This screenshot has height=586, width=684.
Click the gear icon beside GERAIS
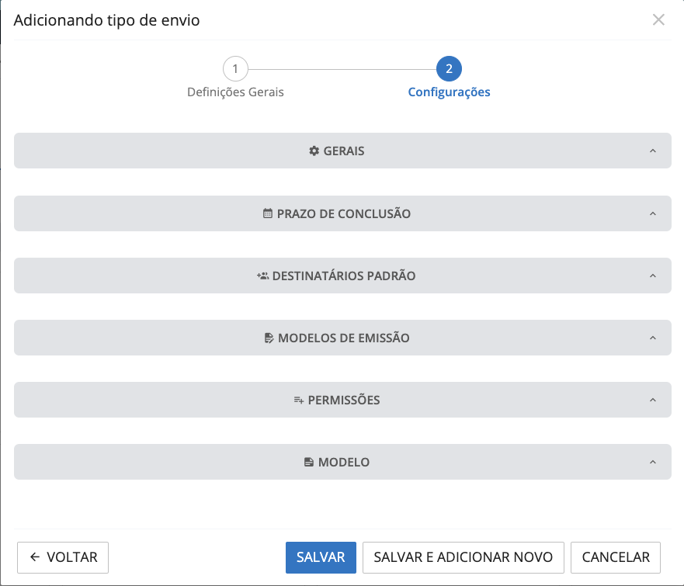(314, 151)
